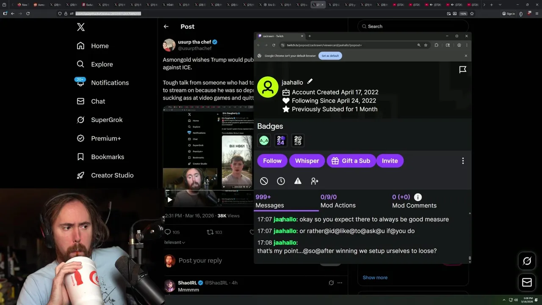Open ShaoIRL's profile from reply
Image resolution: width=542 pixels, height=305 pixels.
187,283
